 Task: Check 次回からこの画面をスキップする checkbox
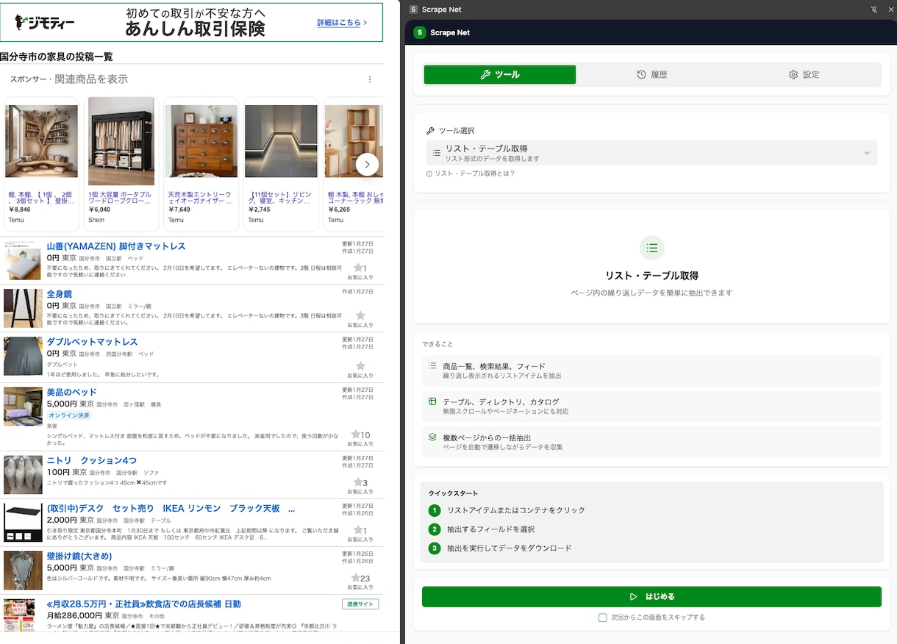pos(603,618)
